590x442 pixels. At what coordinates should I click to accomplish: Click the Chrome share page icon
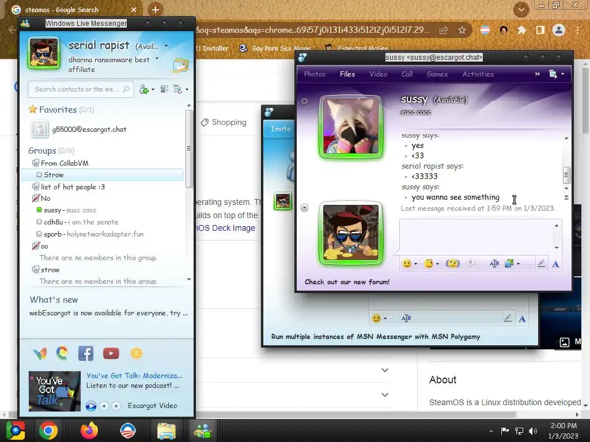pos(444,30)
